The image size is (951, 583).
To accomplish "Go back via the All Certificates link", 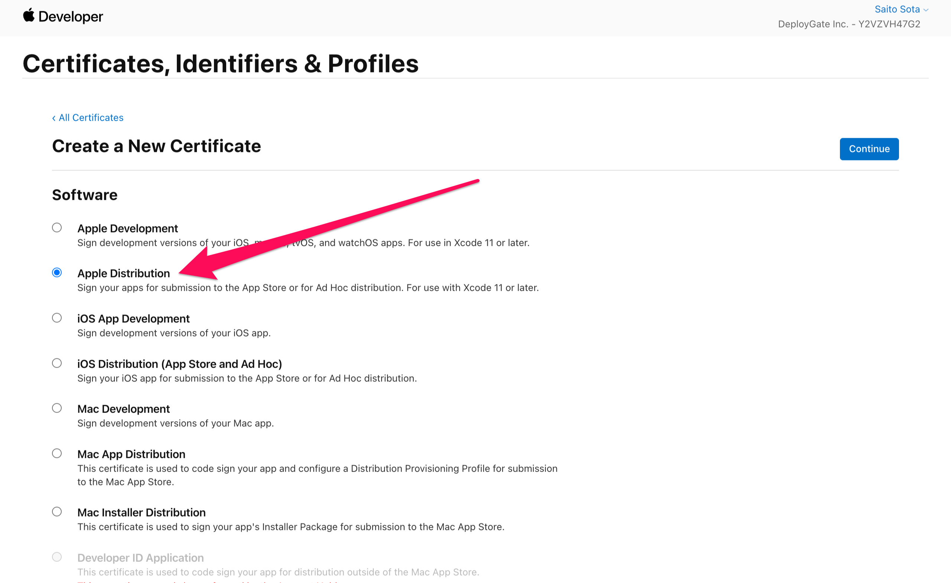I will coord(91,118).
